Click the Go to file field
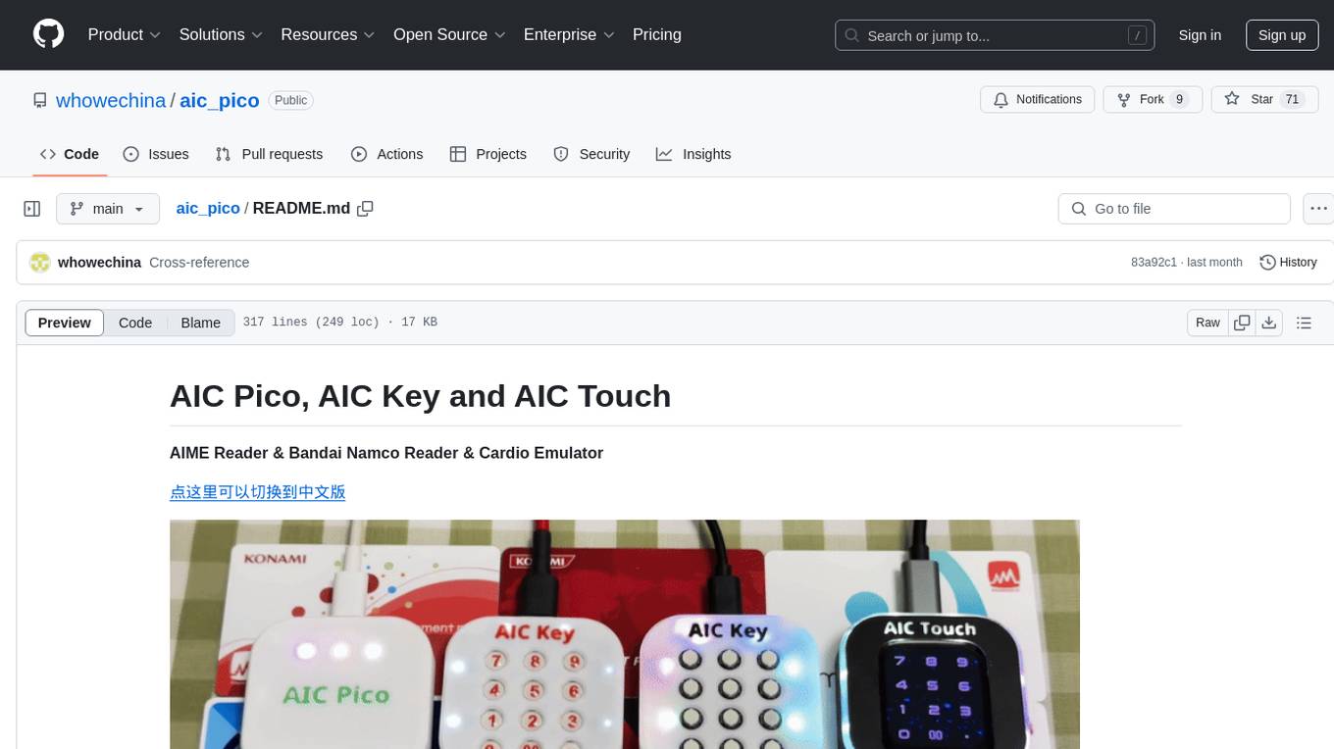The height and width of the screenshot is (749, 1334). 1174,209
